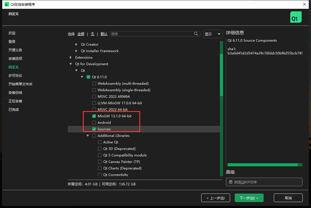Select 正在安装 step in sidebar
This screenshot has width=311, height=208.
pyautogui.click(x=15, y=101)
